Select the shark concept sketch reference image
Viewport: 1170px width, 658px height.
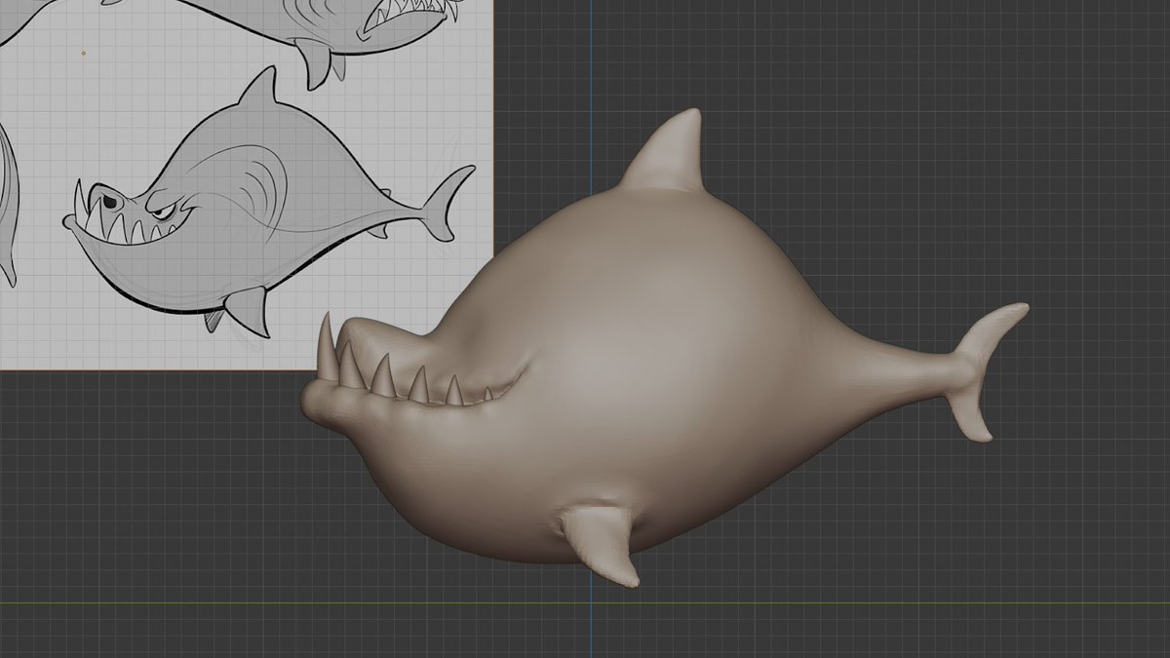(246, 184)
